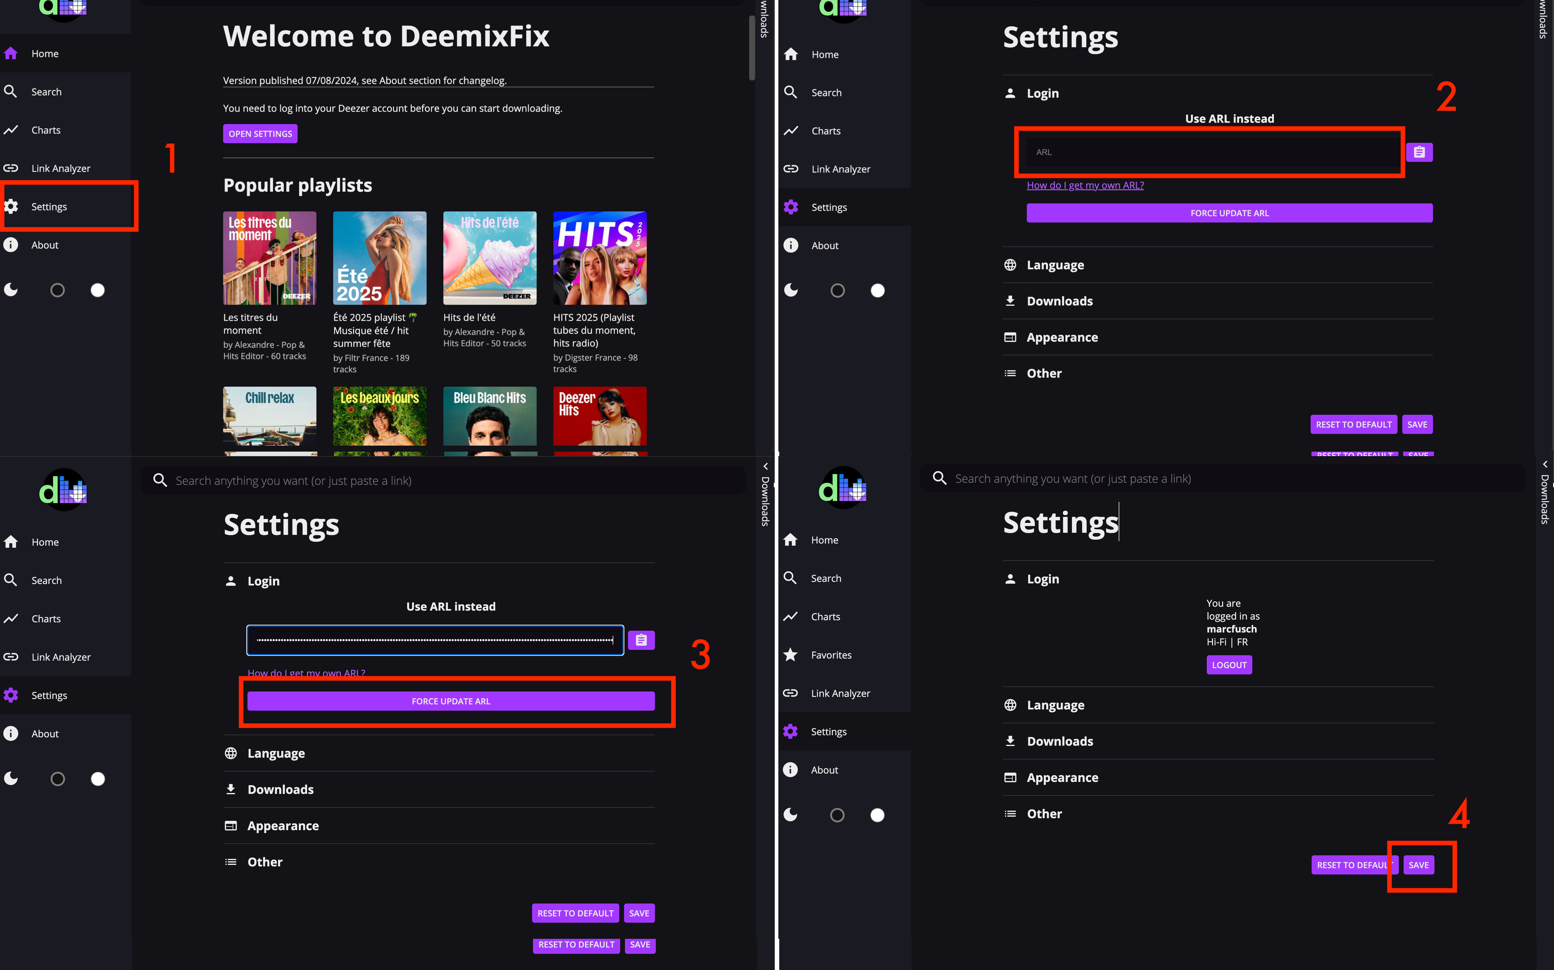Select the white circle light theme on the Welcome screen

coord(98,290)
